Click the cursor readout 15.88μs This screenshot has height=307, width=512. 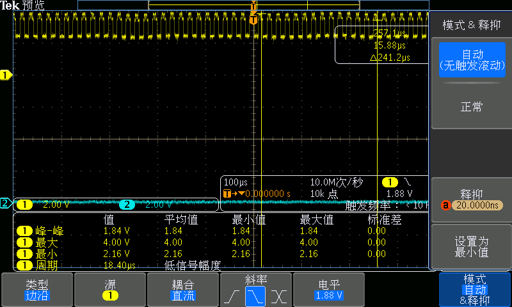point(390,45)
